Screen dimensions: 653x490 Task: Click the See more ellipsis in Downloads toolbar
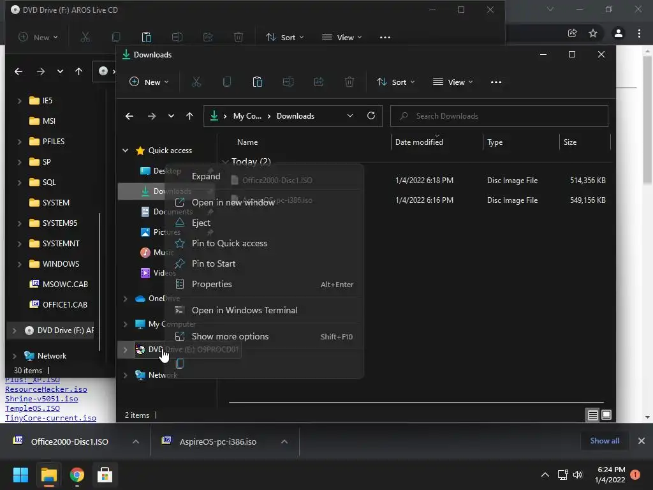[496, 82]
